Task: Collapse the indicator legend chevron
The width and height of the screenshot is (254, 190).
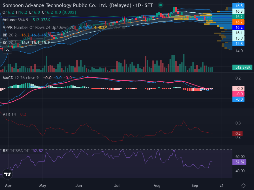Action: [x=7, y=50]
